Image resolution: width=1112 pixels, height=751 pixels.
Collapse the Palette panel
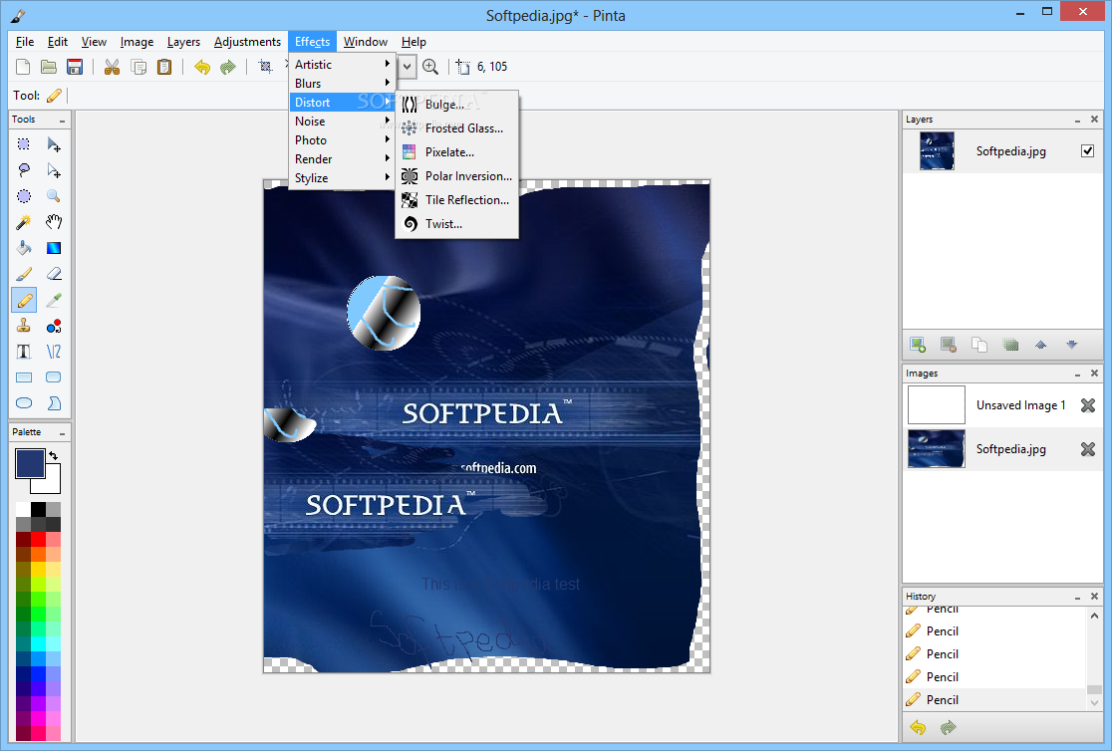(x=63, y=432)
